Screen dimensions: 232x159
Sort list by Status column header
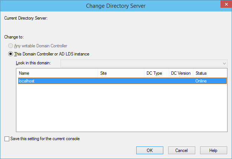click(x=210, y=73)
